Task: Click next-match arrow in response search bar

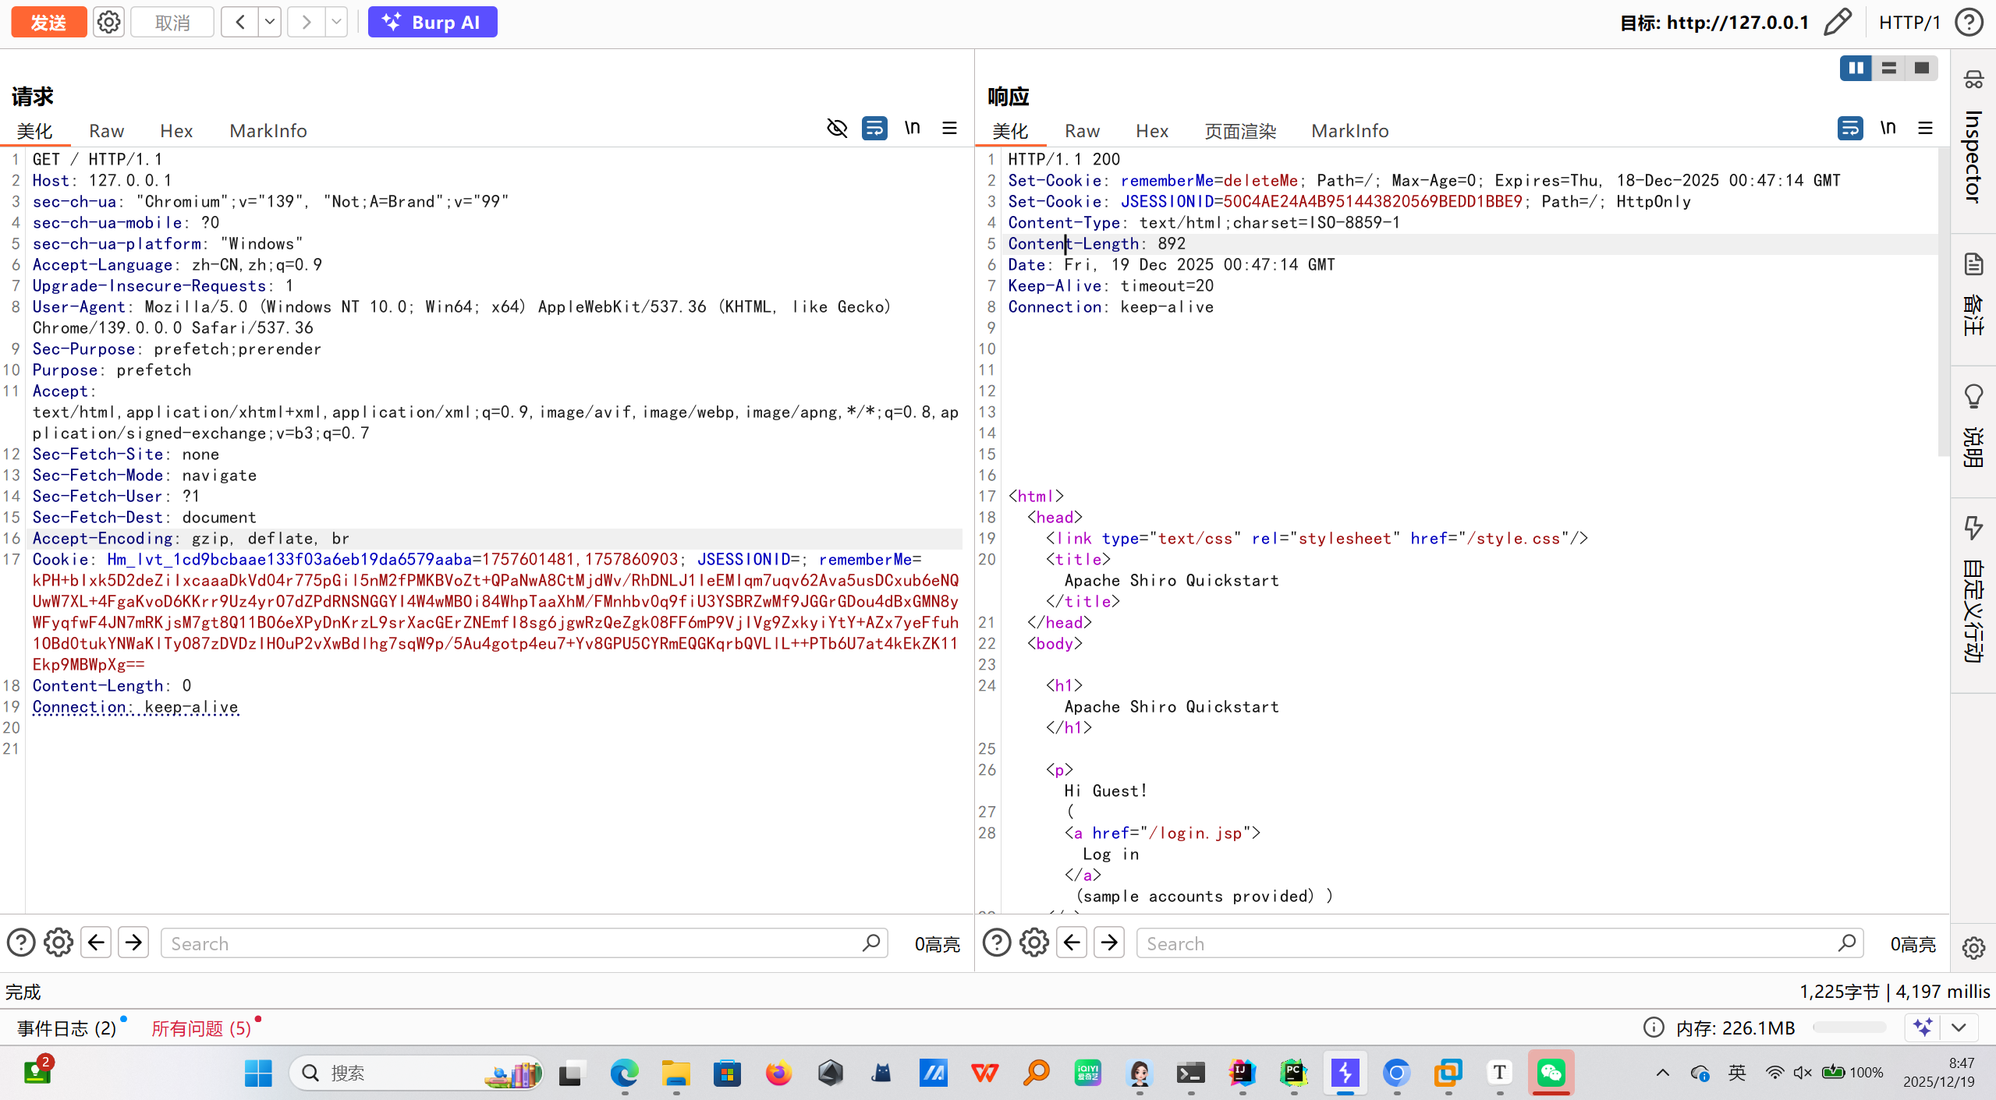Action: pyautogui.click(x=1109, y=943)
